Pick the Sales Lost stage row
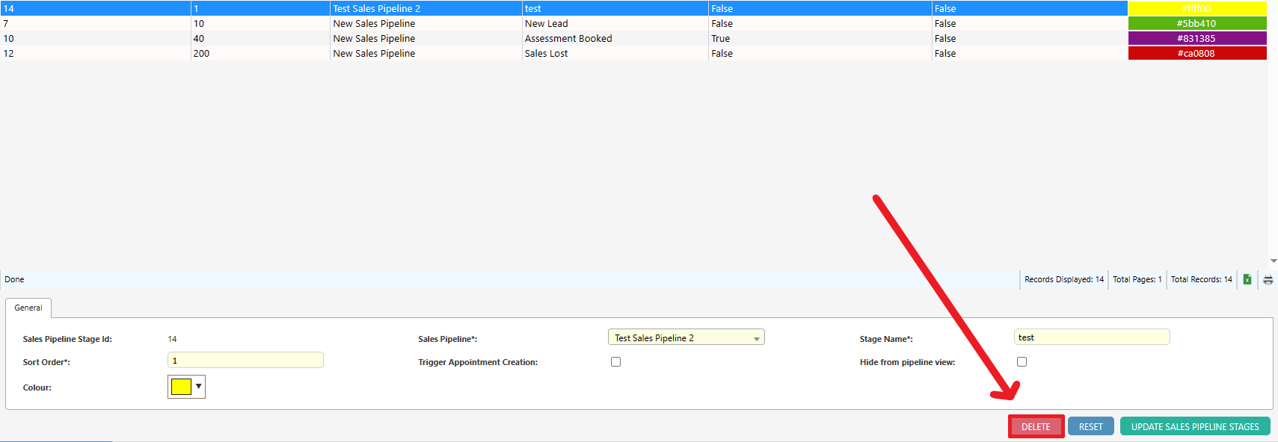The image size is (1278, 442). [546, 53]
